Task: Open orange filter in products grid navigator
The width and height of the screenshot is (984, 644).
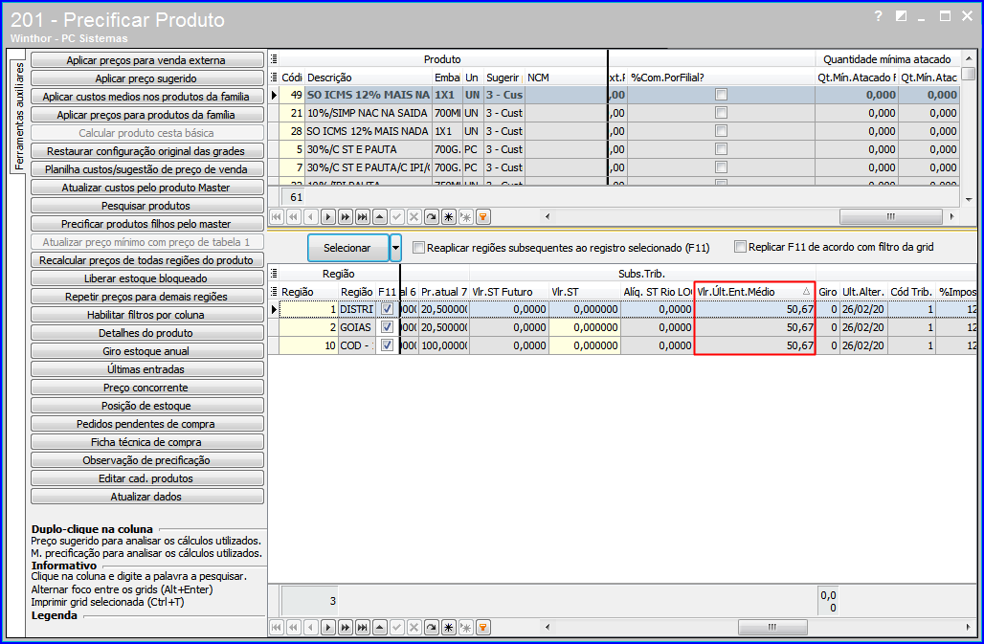Action: (x=483, y=217)
